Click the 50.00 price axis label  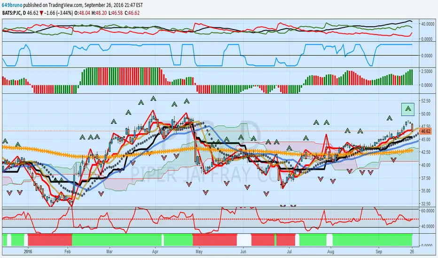coord(426,114)
